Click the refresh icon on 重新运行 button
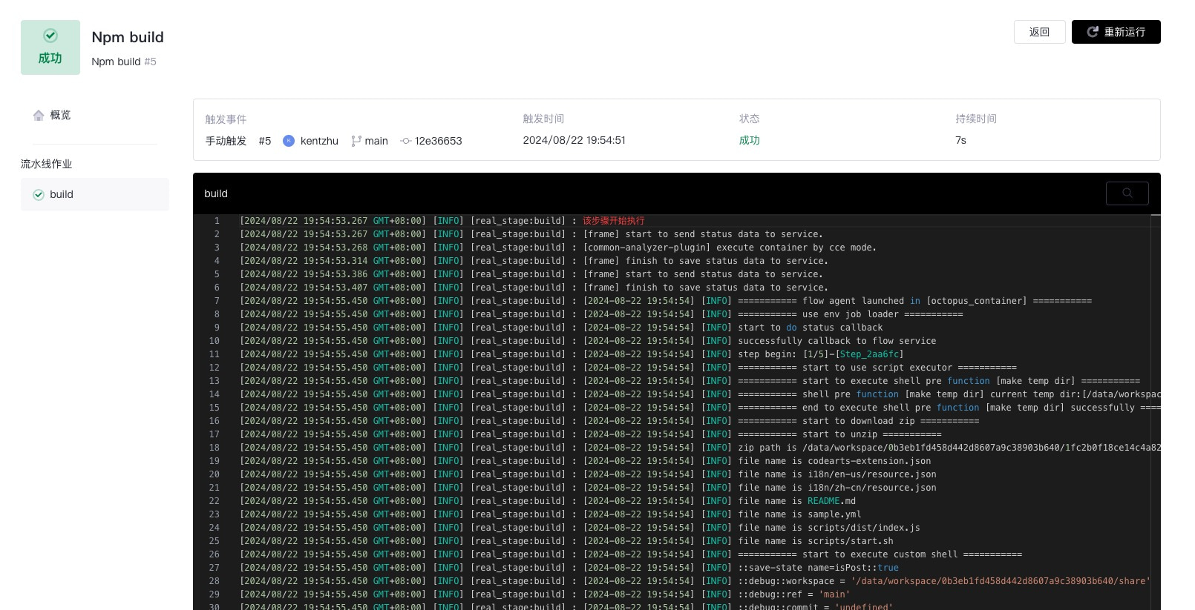Screen dimensions: 1195x610 (x=1093, y=32)
